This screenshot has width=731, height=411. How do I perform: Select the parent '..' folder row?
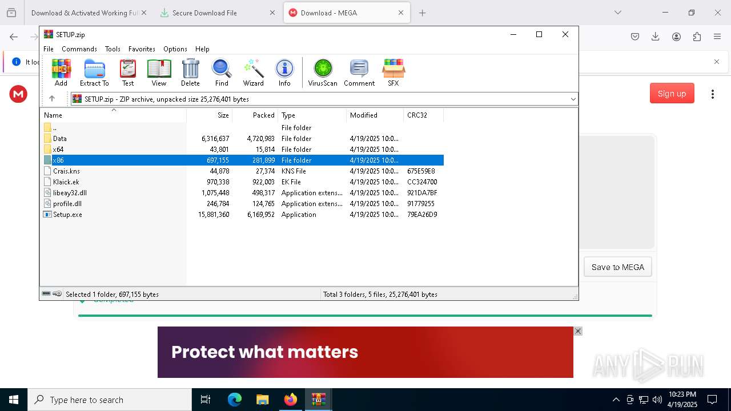[x=242, y=128]
